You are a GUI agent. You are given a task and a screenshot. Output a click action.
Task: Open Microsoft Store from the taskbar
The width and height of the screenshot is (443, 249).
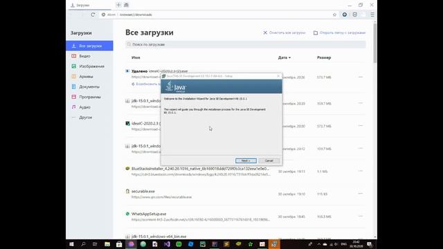coord(119,244)
